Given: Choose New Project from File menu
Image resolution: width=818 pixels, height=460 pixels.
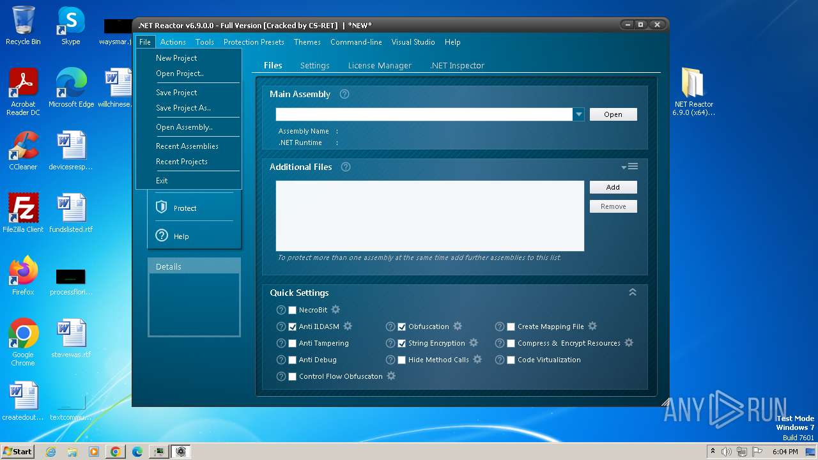Looking at the screenshot, I should click(x=189, y=58).
